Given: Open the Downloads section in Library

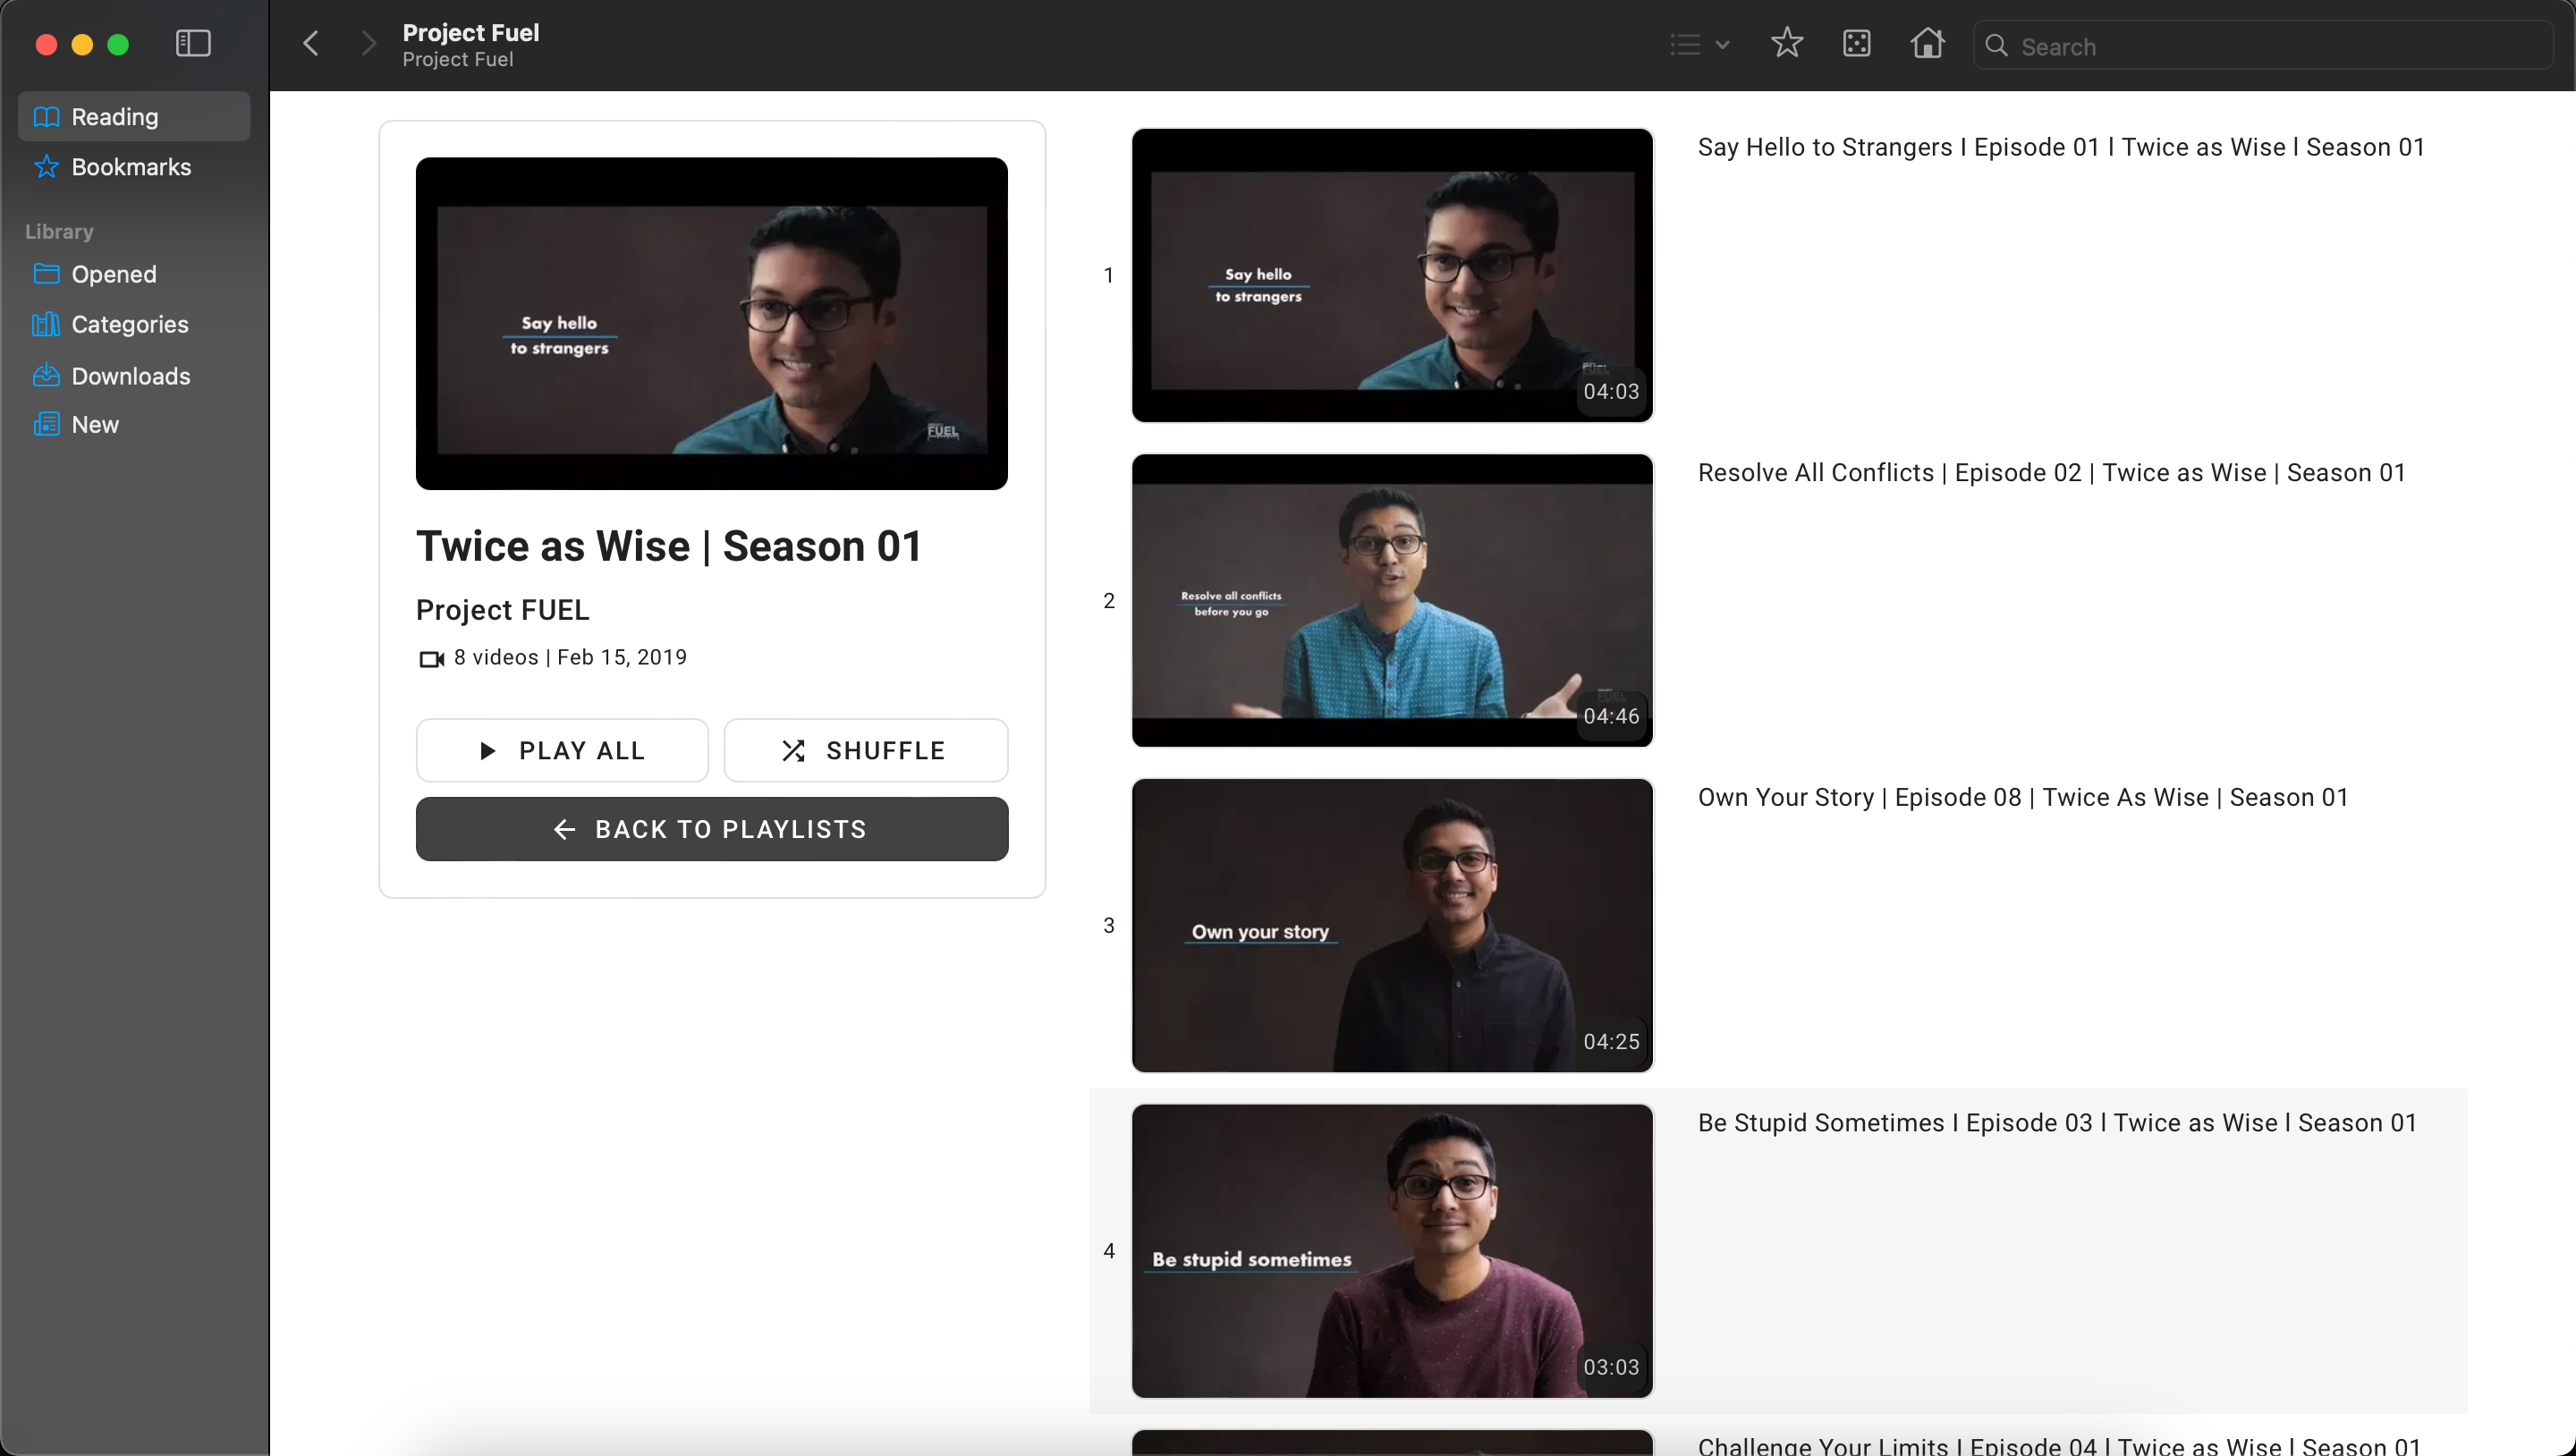Looking at the screenshot, I should (x=130, y=376).
